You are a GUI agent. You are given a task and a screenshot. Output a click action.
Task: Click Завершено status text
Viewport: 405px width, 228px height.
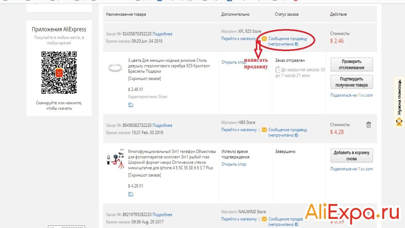point(285,151)
